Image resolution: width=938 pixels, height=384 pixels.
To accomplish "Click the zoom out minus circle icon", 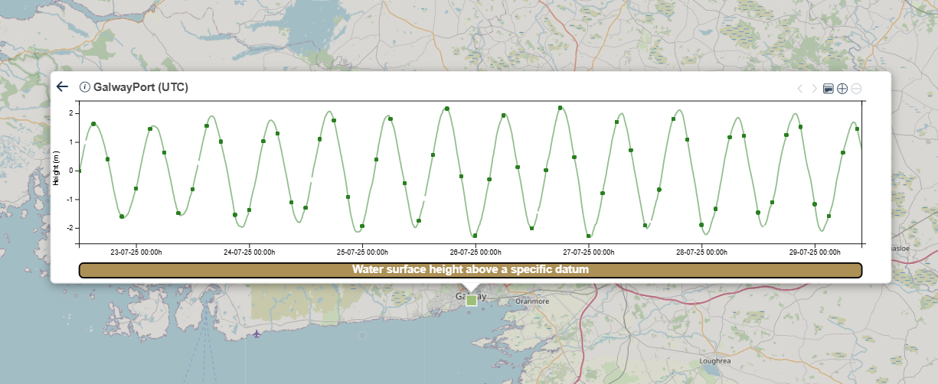I will pos(857,89).
